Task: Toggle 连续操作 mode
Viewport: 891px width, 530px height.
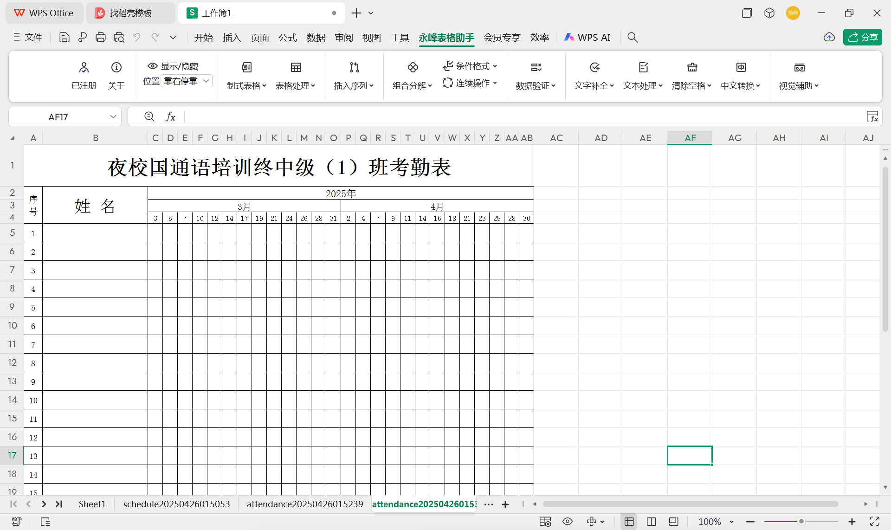Action: [470, 83]
